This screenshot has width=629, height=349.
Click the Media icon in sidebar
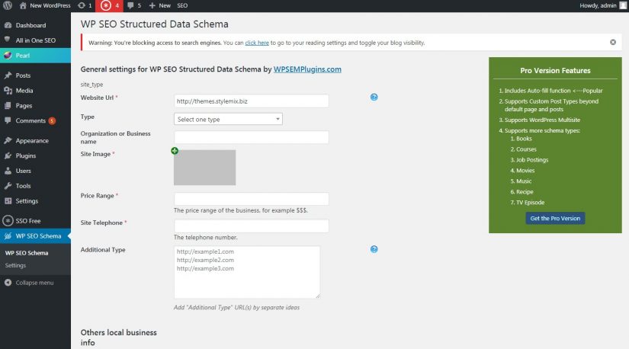click(x=8, y=90)
